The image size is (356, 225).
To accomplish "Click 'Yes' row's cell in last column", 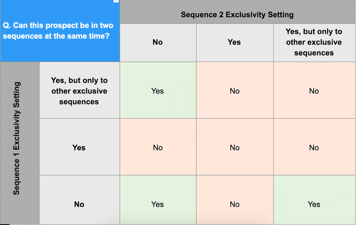I will pos(314,147).
